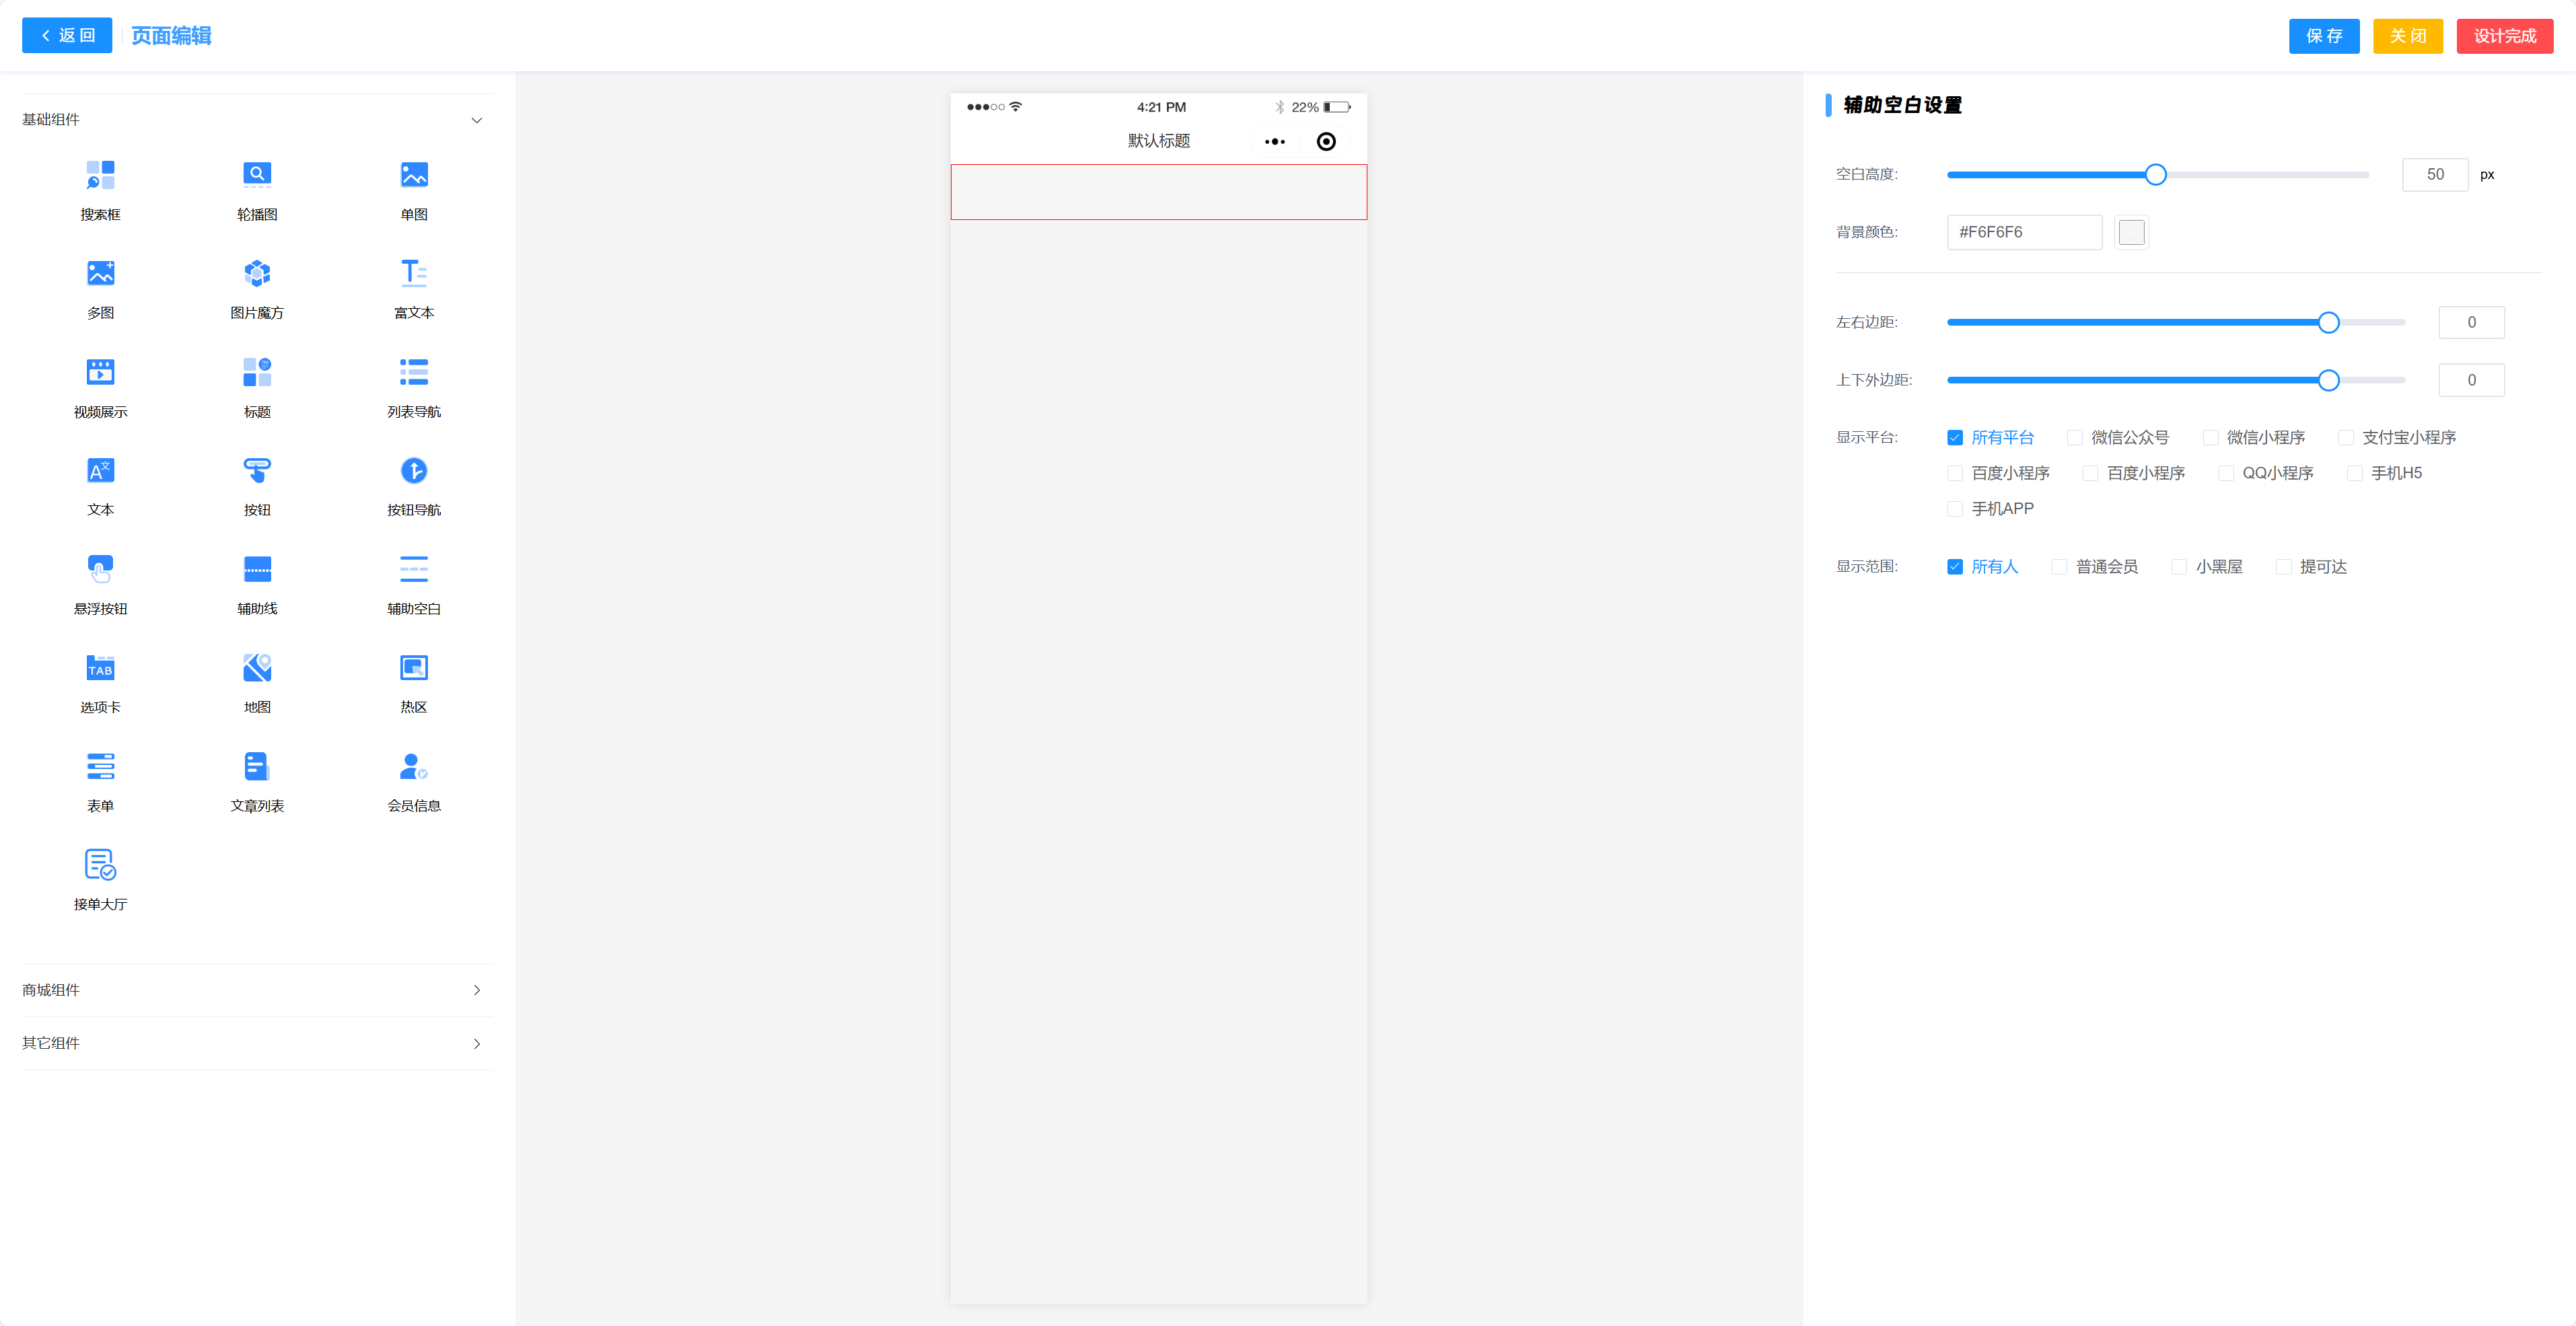Pick the 悬浮按钮 floating button component
This screenshot has width=2576, height=1326.
click(x=100, y=569)
